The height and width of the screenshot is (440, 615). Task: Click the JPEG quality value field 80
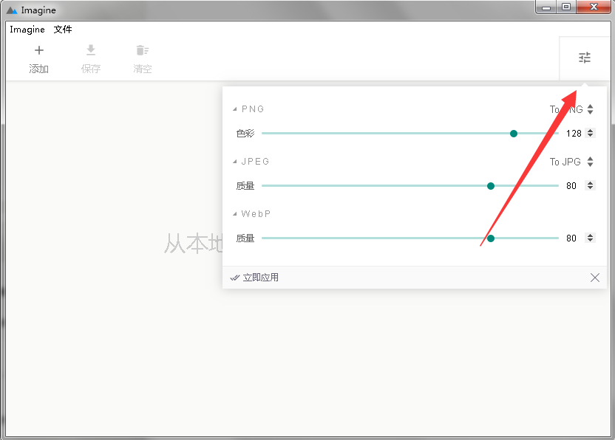[x=571, y=186]
